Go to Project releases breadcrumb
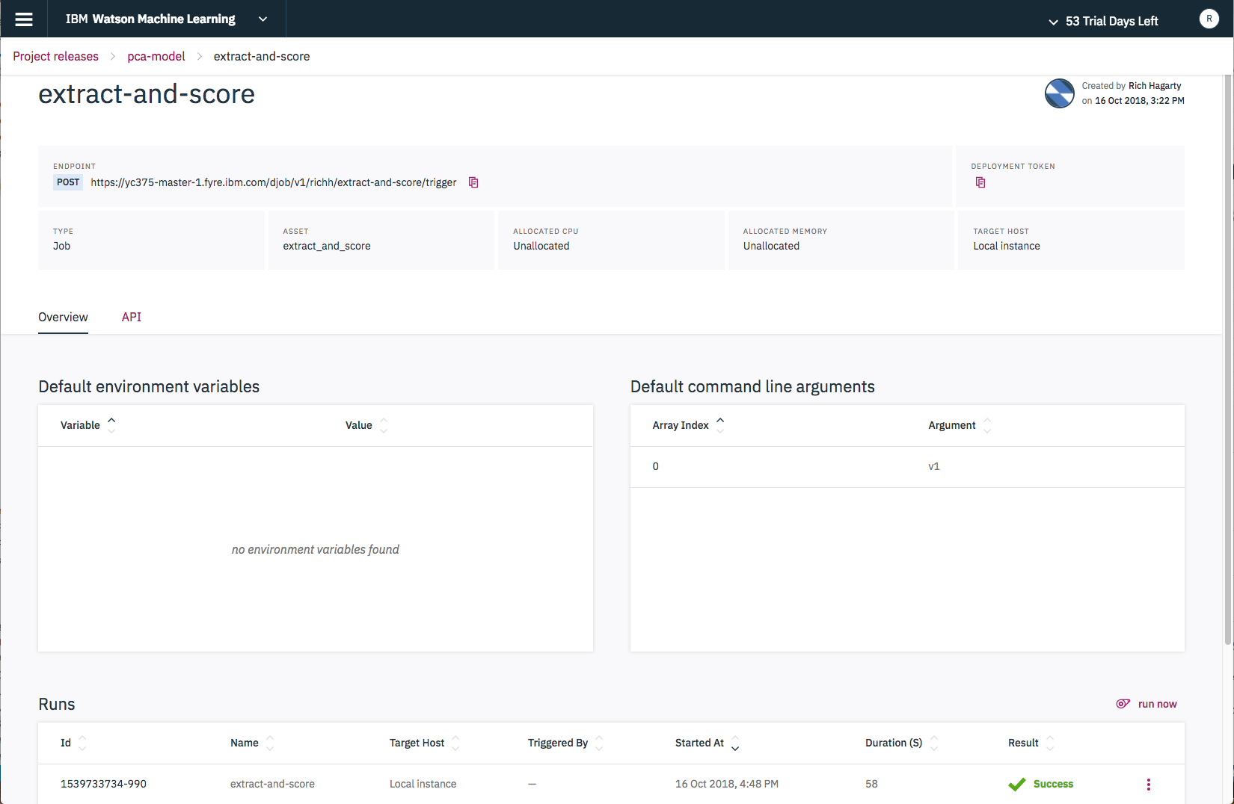1234x804 pixels. click(55, 56)
